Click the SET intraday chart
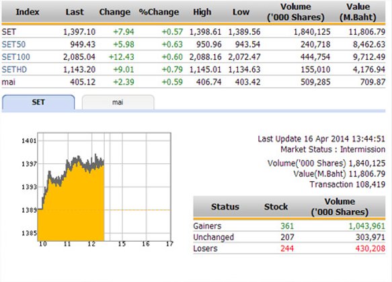392x282 pixels. pyautogui.click(x=104, y=187)
